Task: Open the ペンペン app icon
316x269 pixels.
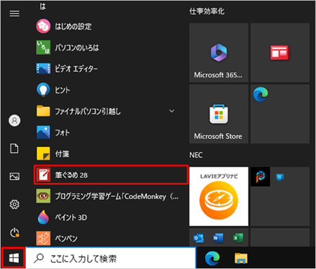Action: click(43, 239)
